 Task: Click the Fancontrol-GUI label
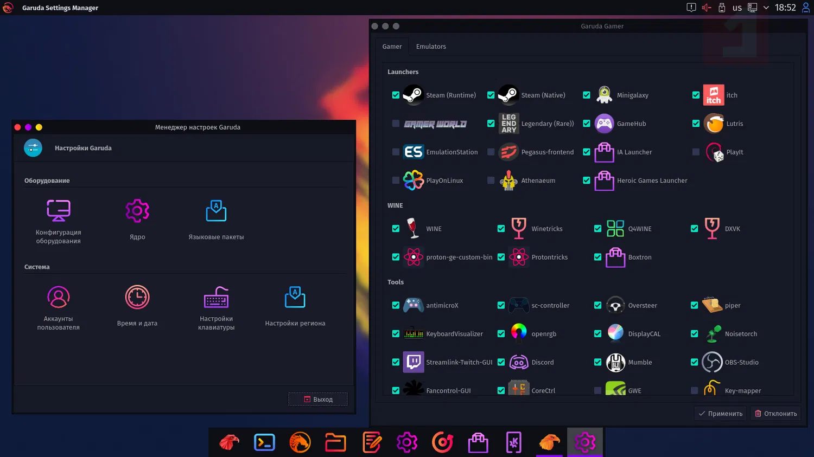(448, 391)
